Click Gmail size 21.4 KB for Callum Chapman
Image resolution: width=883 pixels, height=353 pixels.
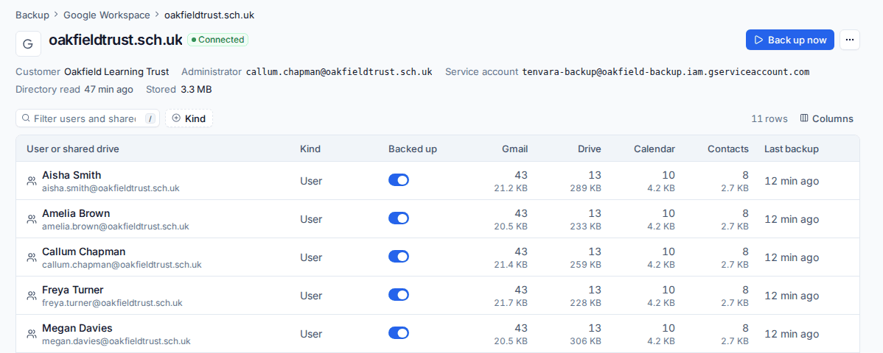tap(512, 265)
